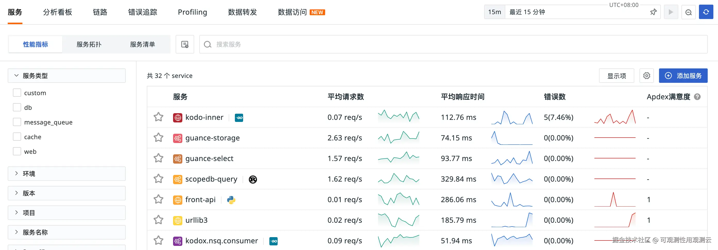718x250 pixels.
Task: Open the 链路 tab
Action: click(100, 12)
